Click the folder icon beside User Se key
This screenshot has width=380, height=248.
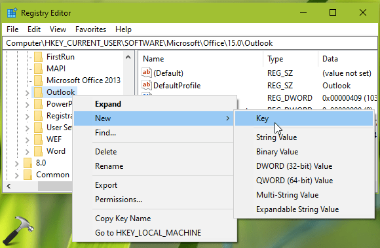tap(38, 128)
